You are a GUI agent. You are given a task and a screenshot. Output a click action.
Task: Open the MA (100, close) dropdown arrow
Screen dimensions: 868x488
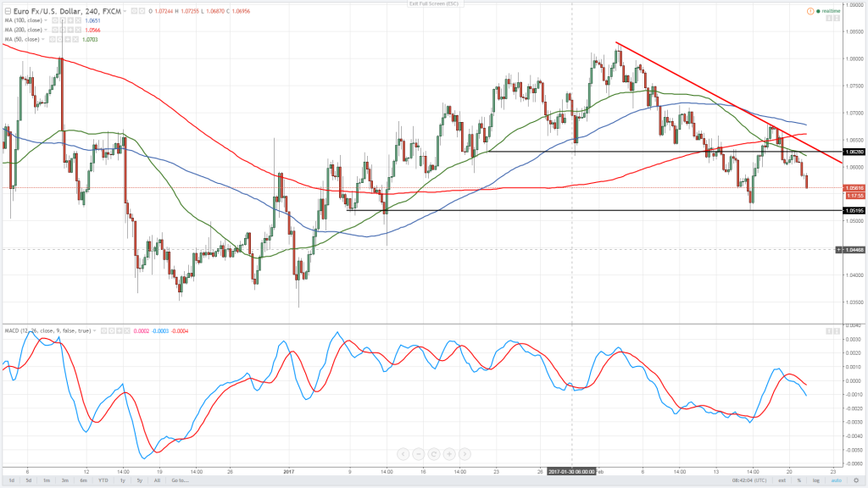[x=46, y=20]
